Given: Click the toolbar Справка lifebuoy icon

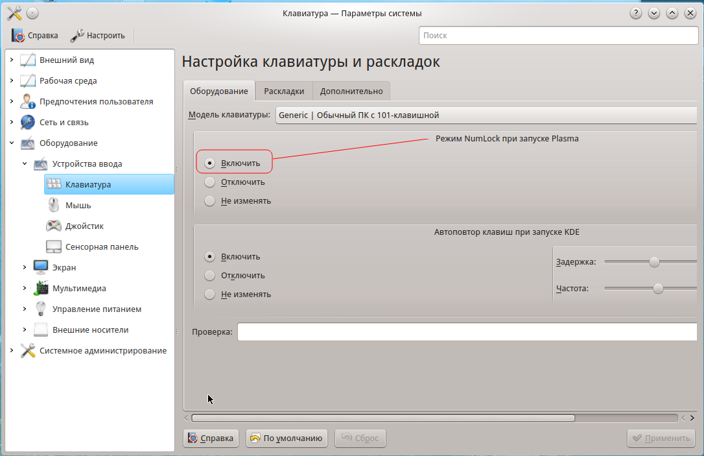Looking at the screenshot, I should pos(18,36).
